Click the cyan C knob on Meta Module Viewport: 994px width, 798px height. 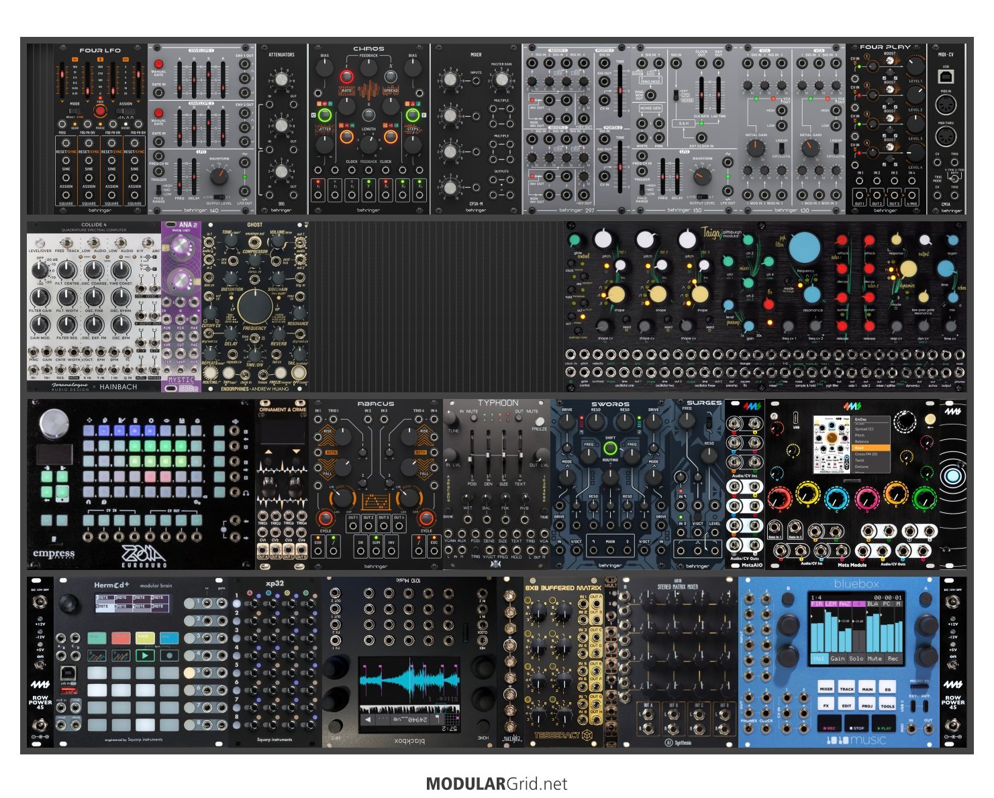(x=836, y=499)
